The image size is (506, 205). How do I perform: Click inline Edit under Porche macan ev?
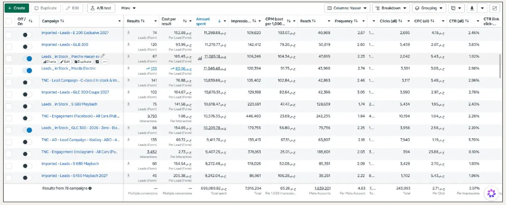pos(65,62)
